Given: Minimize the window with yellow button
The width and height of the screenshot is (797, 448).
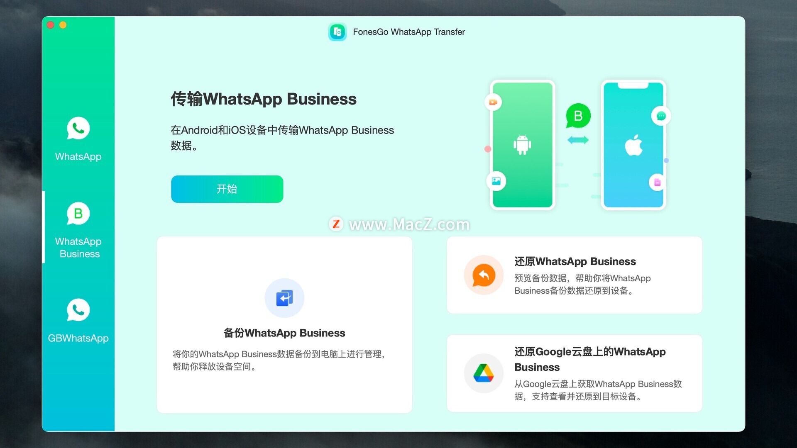Looking at the screenshot, I should [63, 25].
